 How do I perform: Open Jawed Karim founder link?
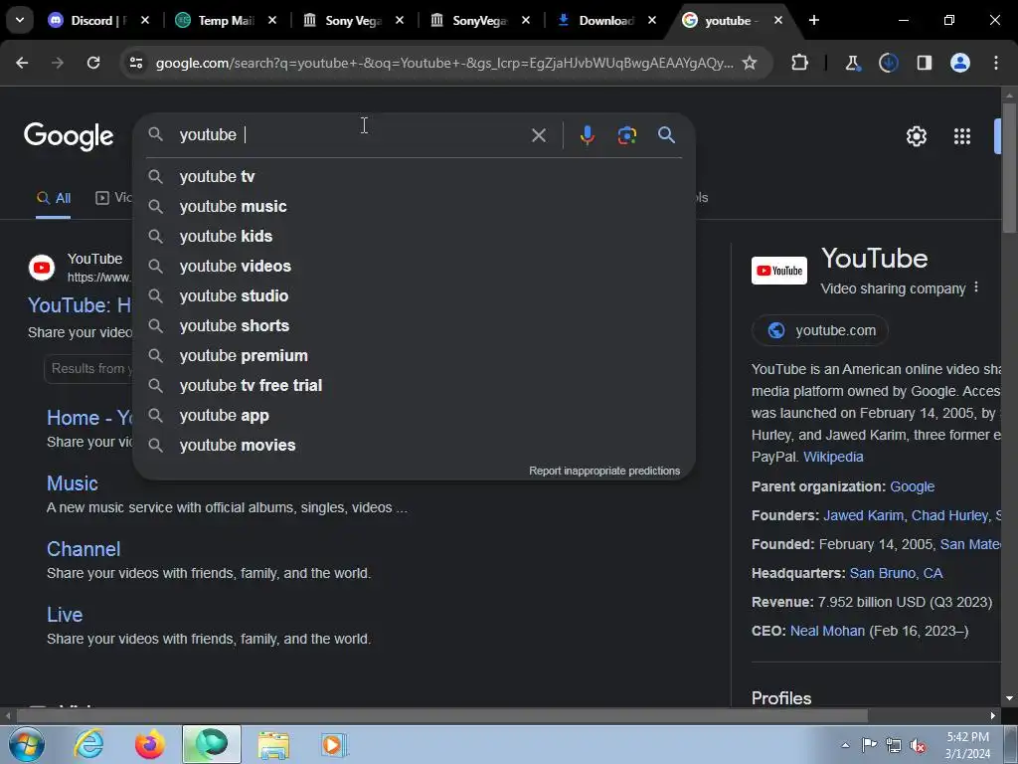pyautogui.click(x=863, y=515)
